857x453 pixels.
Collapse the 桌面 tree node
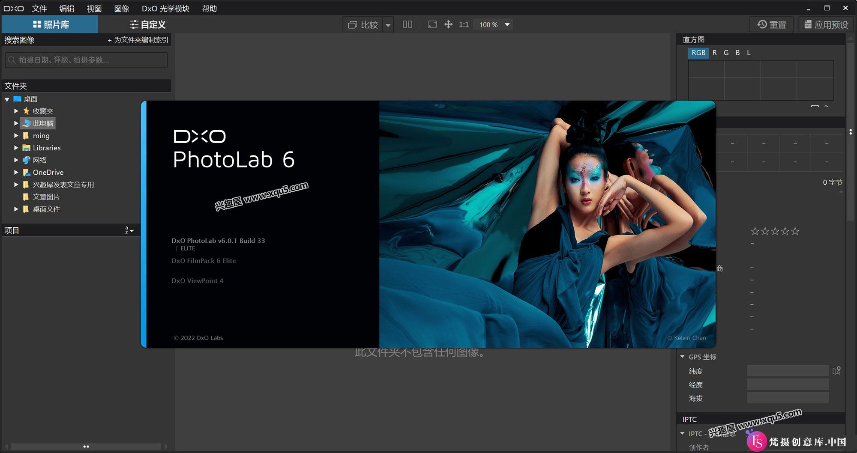[x=7, y=99]
